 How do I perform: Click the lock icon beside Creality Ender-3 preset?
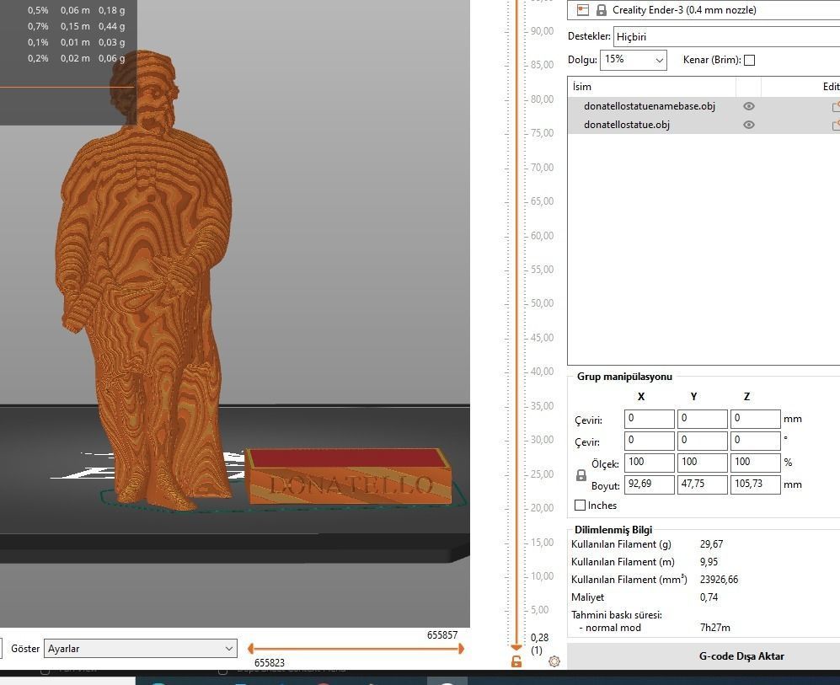[x=601, y=9]
